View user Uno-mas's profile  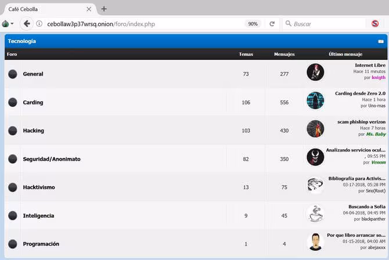[377, 106]
